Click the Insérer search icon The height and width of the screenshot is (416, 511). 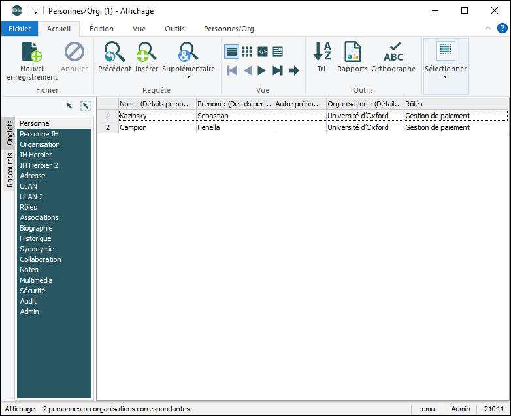[x=146, y=52]
